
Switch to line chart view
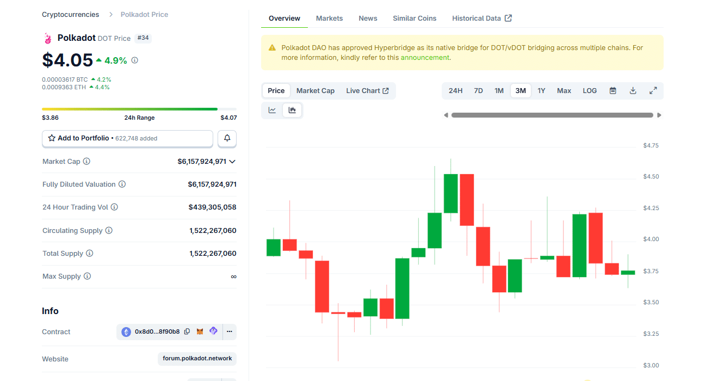coord(273,110)
